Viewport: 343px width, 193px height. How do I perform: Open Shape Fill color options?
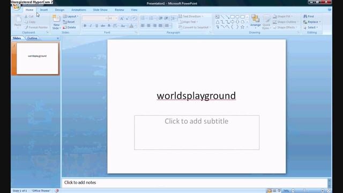coord(282,17)
